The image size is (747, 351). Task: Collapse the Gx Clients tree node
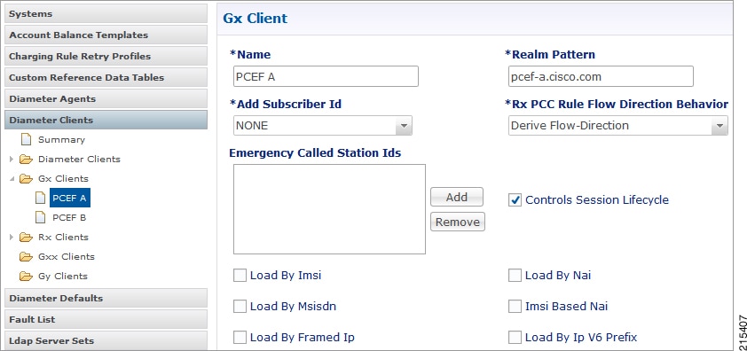(x=12, y=179)
